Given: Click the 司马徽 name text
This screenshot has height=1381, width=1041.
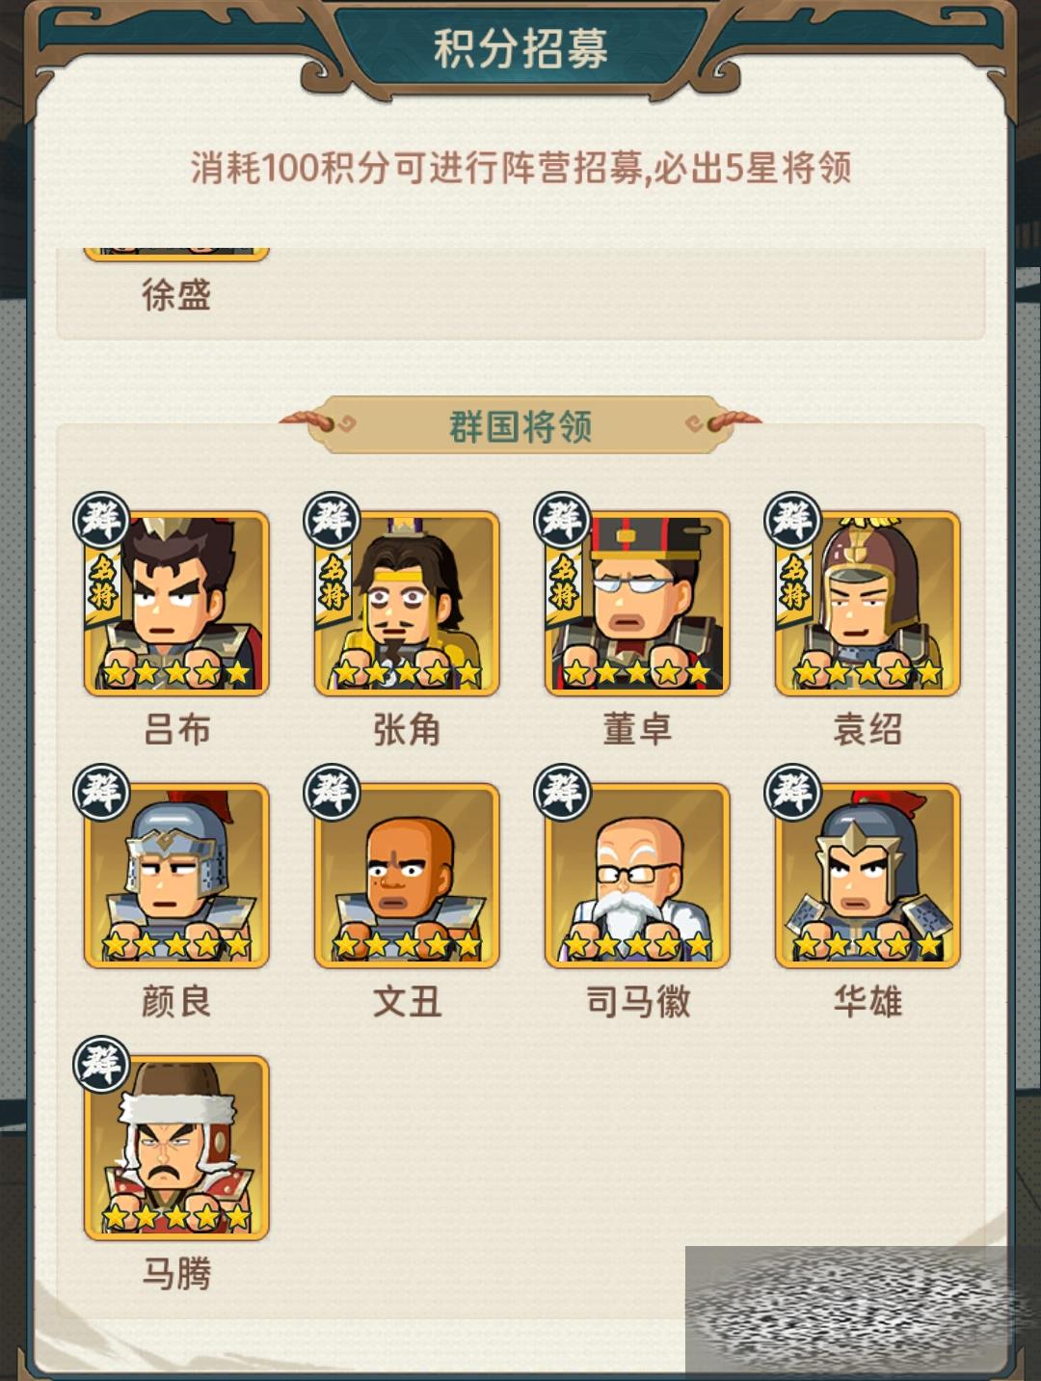Looking at the screenshot, I should pos(637,1002).
